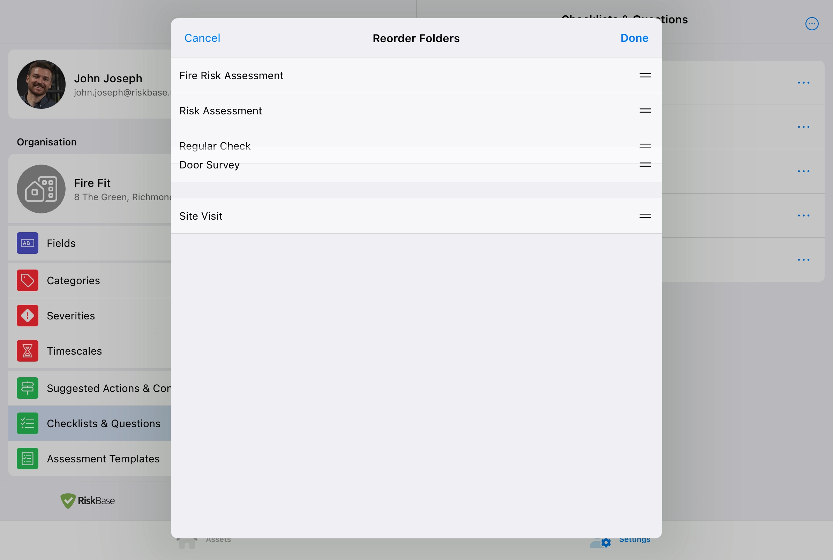Toggle reorder handle for Fire Risk Assessment
Screen dimensions: 833x560
(645, 75)
